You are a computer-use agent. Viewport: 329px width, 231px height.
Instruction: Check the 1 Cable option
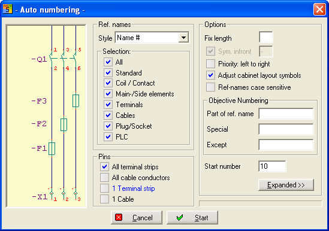click(x=104, y=199)
